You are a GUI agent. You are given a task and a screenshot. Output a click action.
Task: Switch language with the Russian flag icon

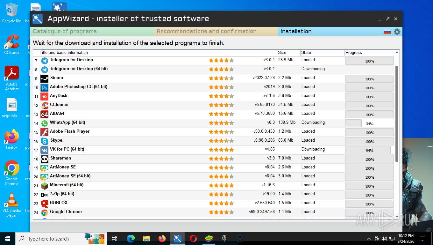point(387,32)
